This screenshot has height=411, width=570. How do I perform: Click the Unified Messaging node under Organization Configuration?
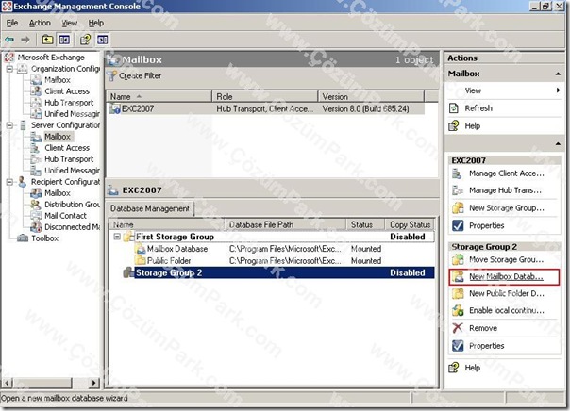point(72,114)
